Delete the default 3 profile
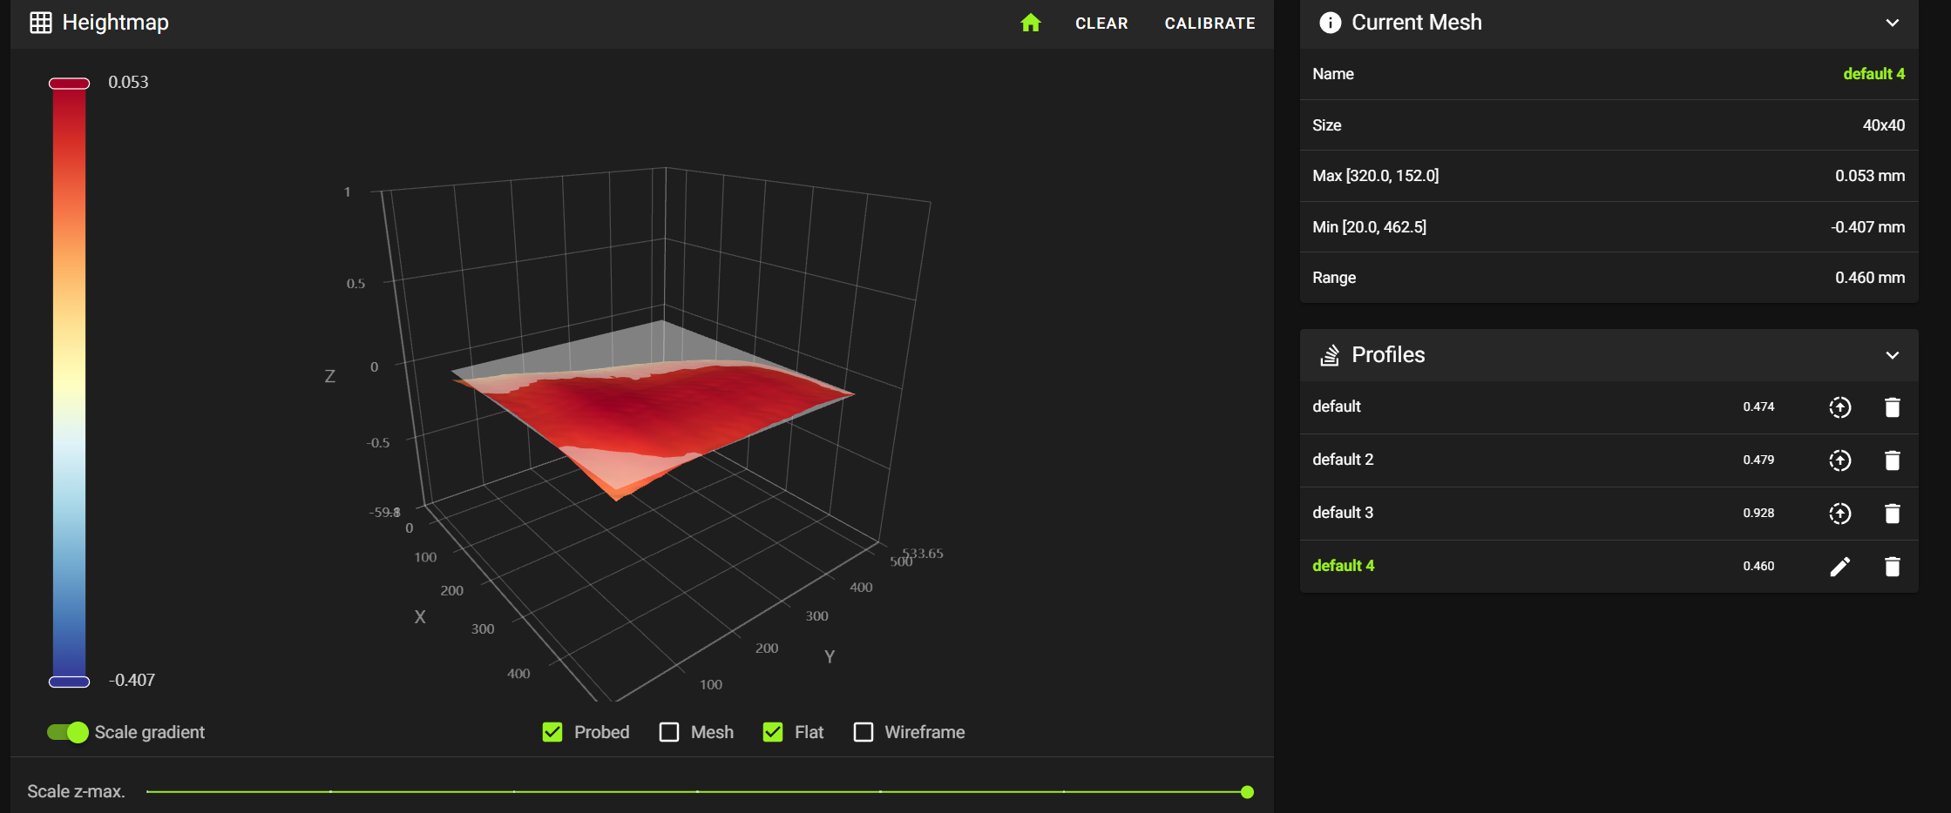The image size is (1951, 813). (x=1892, y=514)
